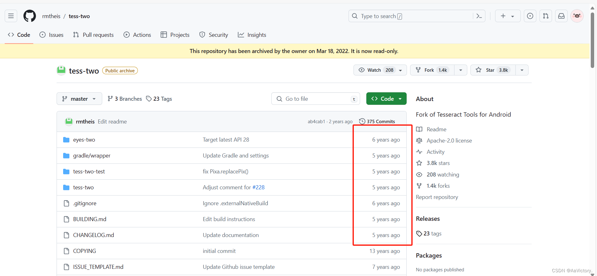Expand the Watch dropdown button

380,70
